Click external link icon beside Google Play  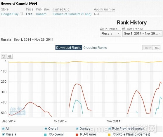[x=21, y=14]
